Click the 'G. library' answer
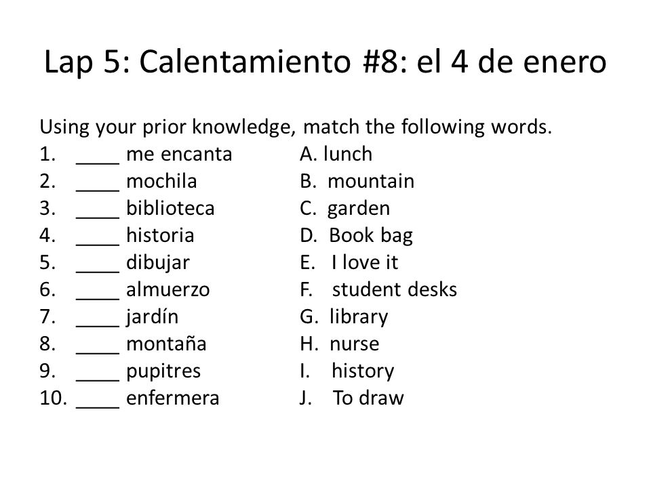The width and height of the screenshot is (651, 488). 344,317
